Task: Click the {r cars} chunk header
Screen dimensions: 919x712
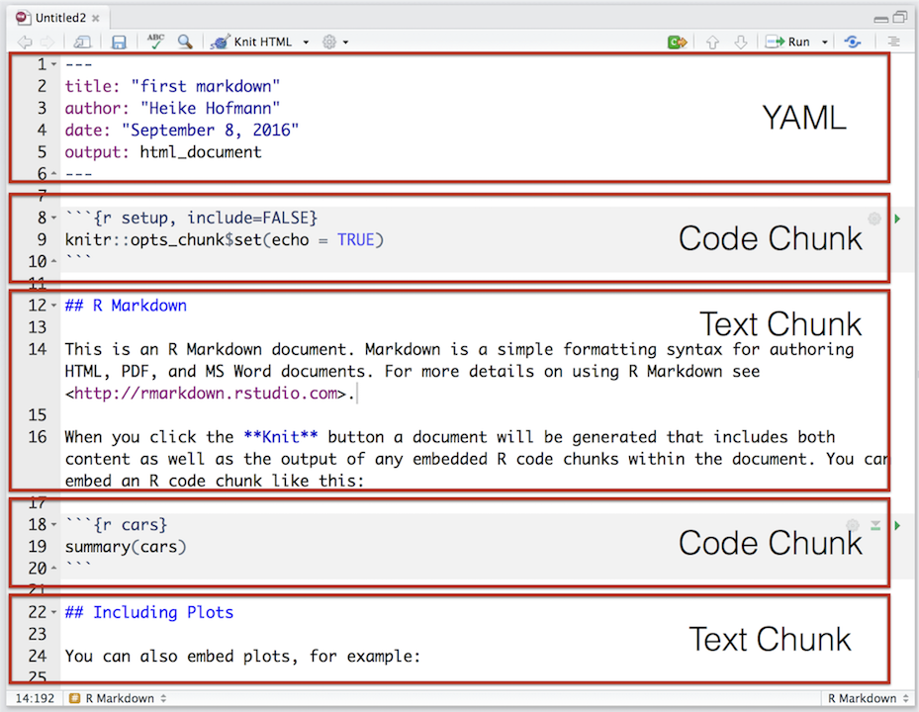Action: coord(116,524)
